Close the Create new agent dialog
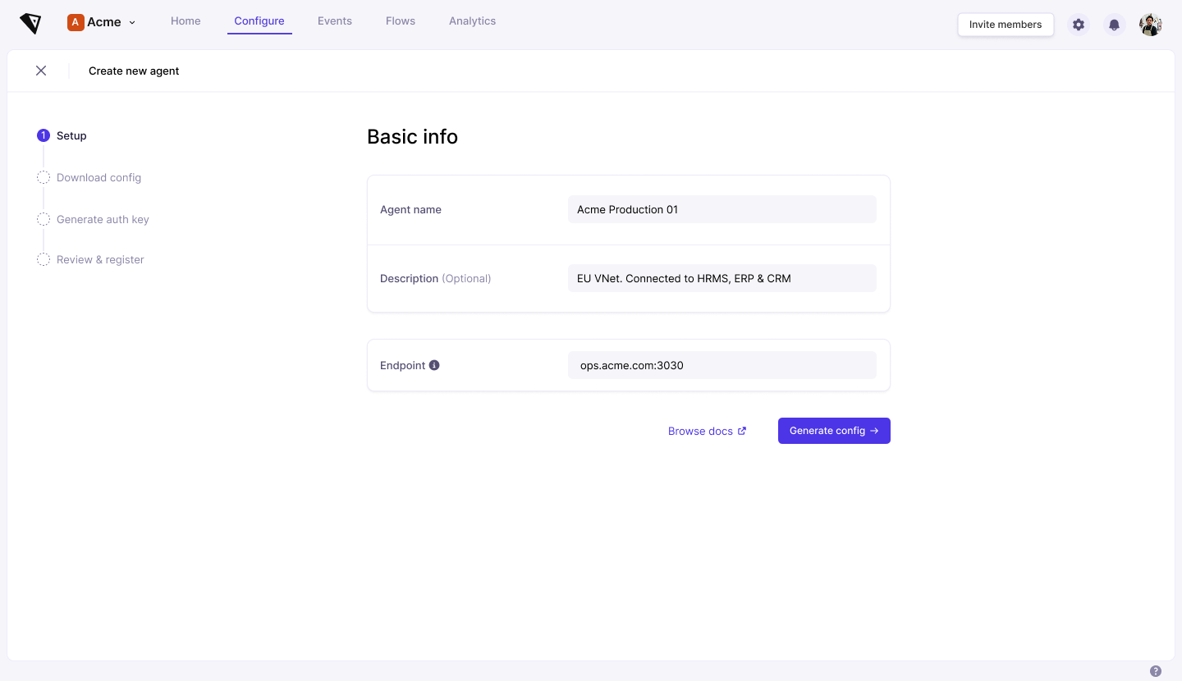 click(x=41, y=71)
